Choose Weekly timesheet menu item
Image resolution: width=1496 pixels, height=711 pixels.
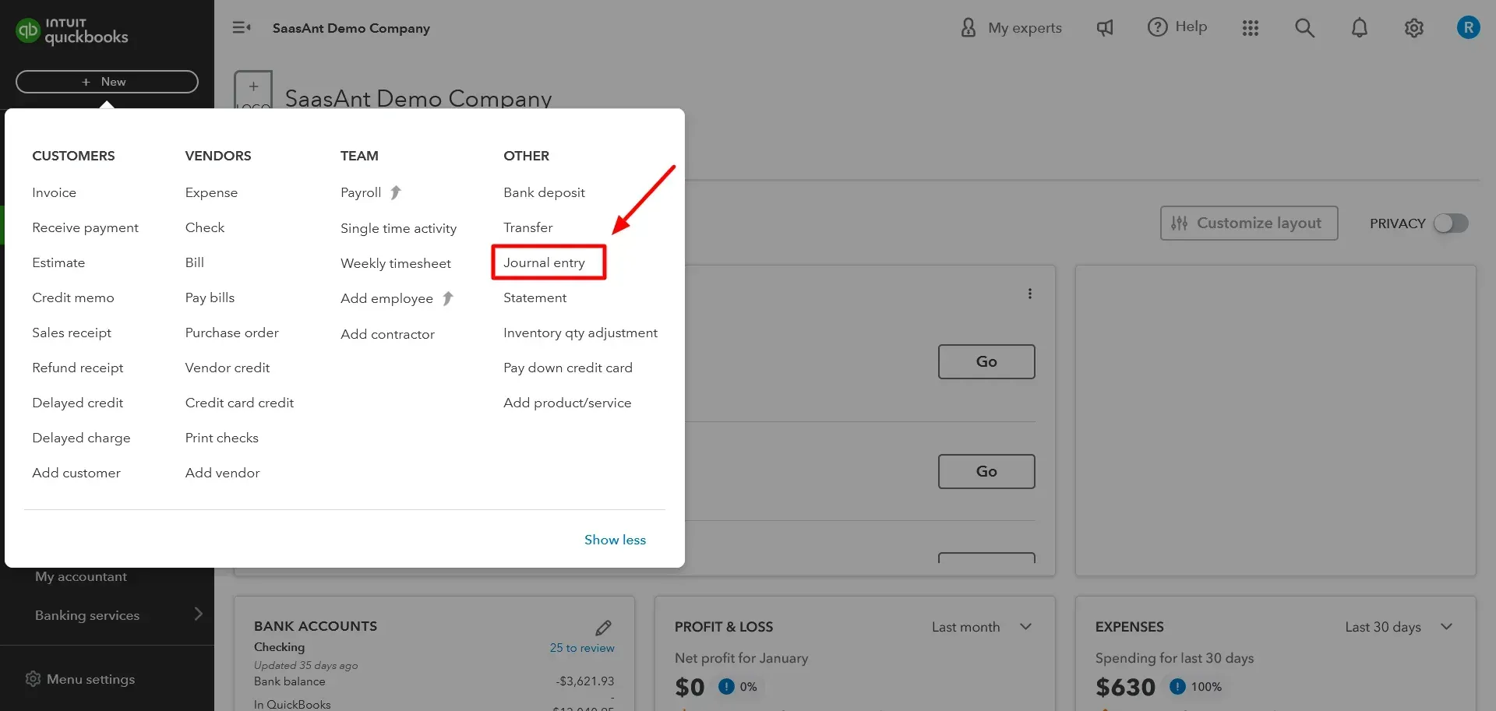pos(396,263)
